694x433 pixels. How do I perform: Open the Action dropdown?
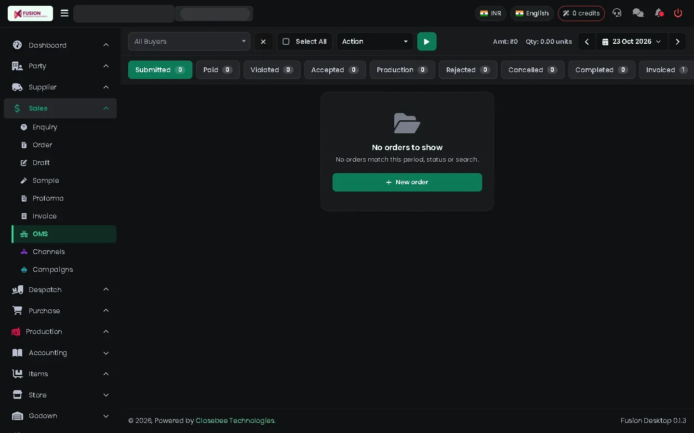pos(374,41)
